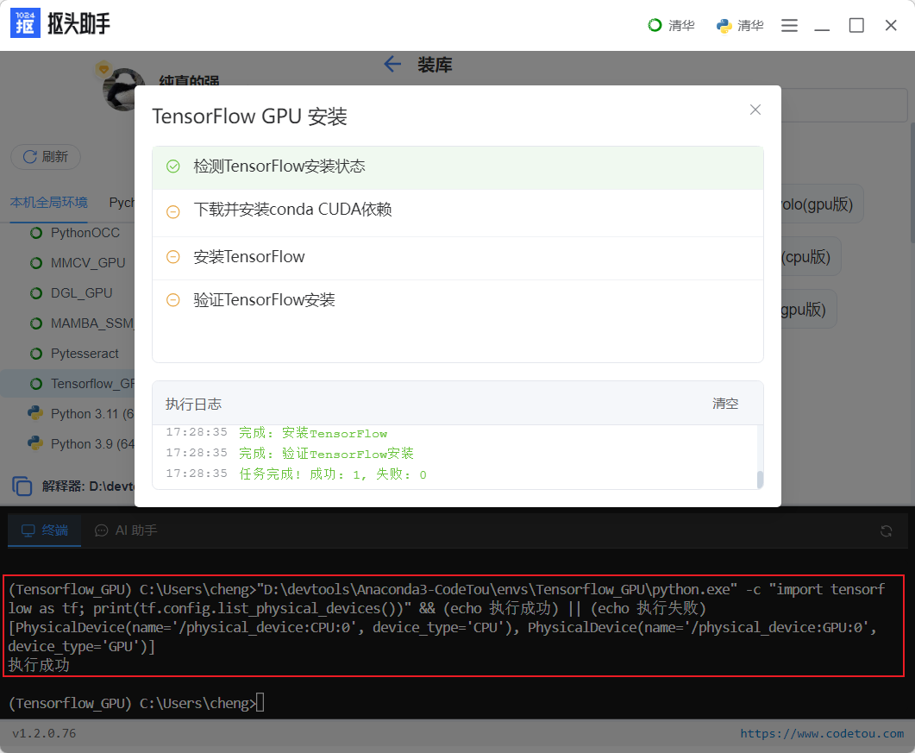The image size is (915, 753).
Task: Open the hamburger menu in title bar
Action: 789,25
